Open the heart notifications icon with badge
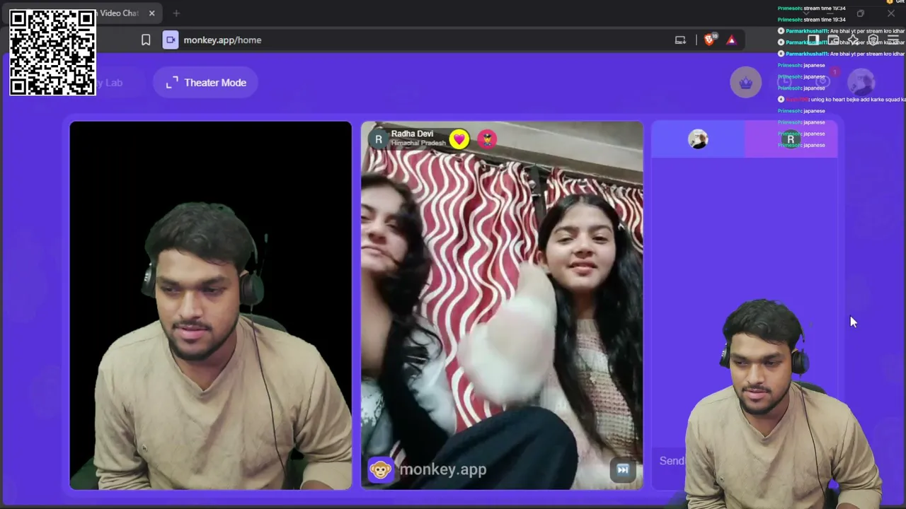The width and height of the screenshot is (906, 509). 823,81
